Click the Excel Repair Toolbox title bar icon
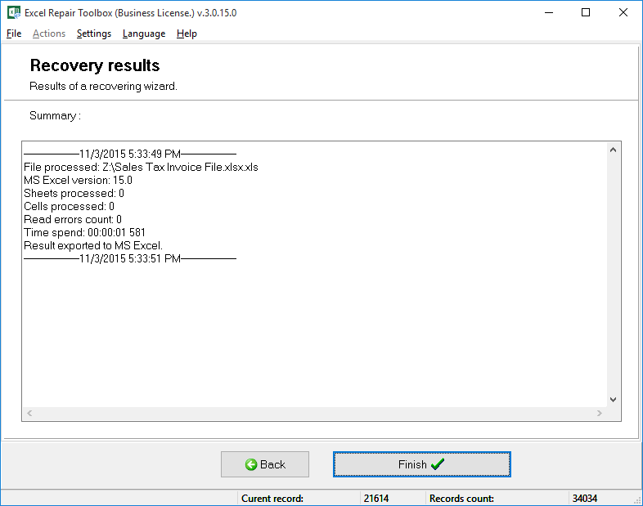 pyautogui.click(x=14, y=13)
